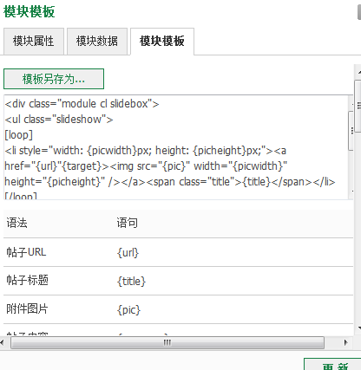This screenshot has width=361, height=370.
Task: Click the 语法 column header
Action: 17,223
